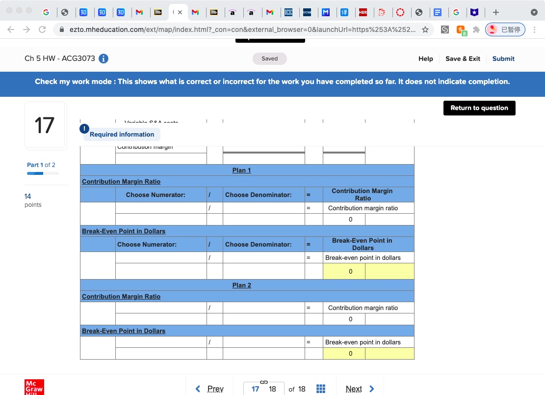
Task: Switch to the blue M tab
Action: pos(326,13)
